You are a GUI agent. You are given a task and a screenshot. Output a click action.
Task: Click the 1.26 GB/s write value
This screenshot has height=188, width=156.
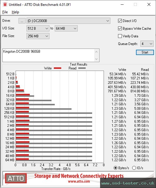[119, 143]
